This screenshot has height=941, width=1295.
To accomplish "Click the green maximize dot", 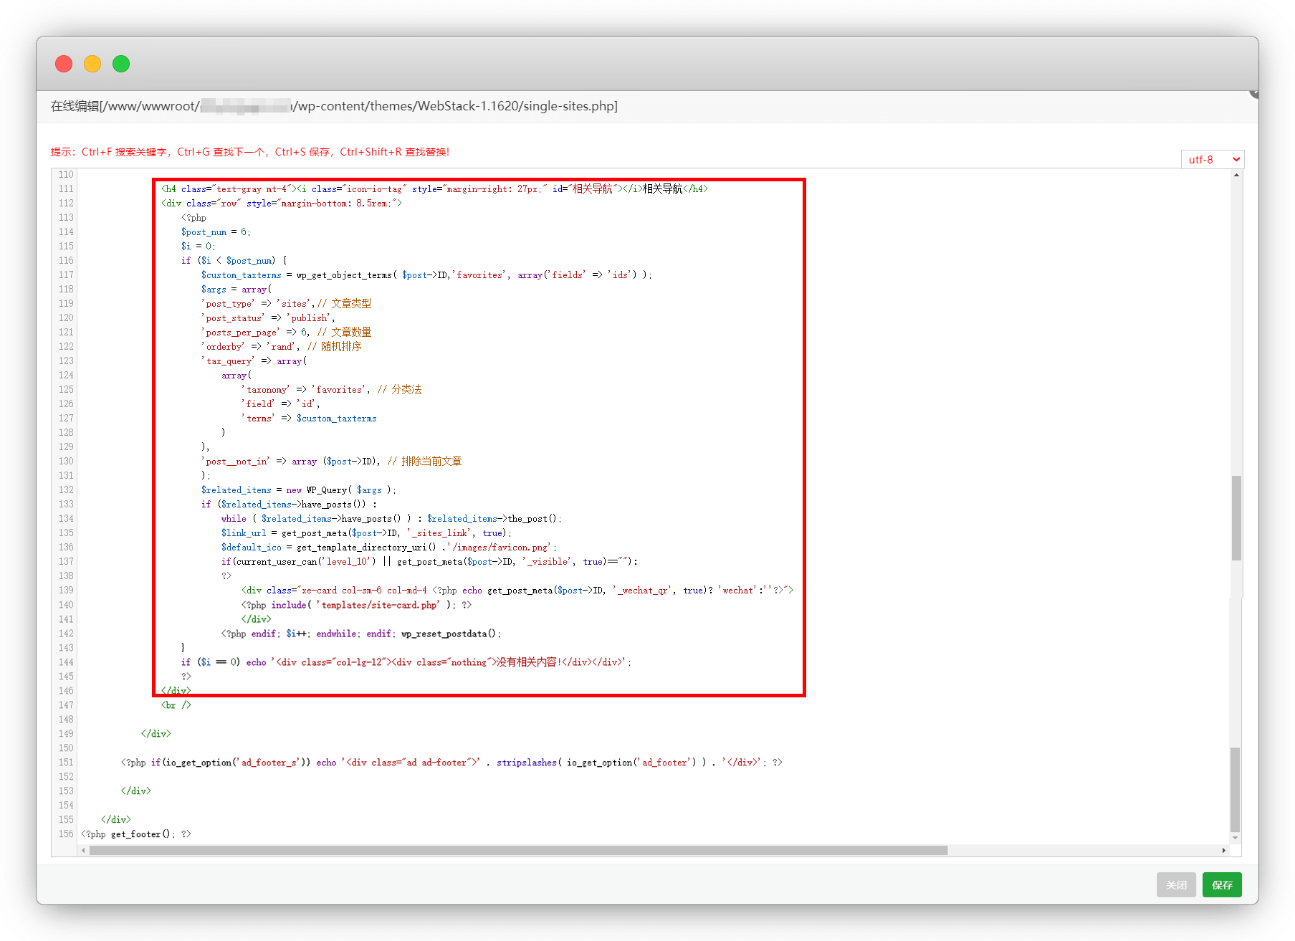I will (121, 64).
